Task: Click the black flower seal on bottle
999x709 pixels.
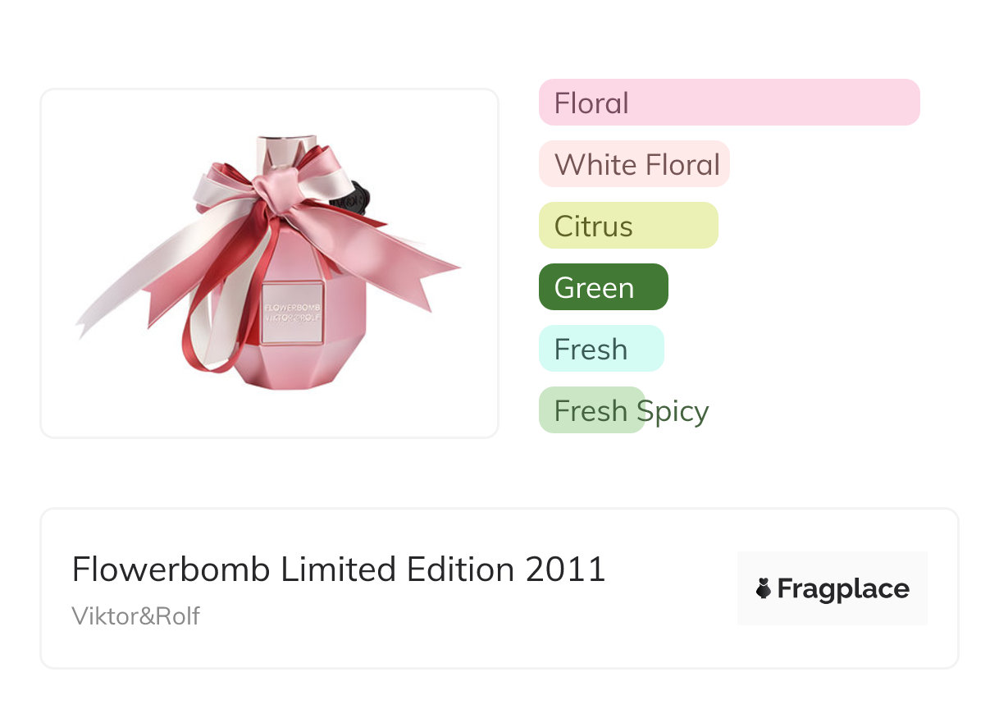Action: point(359,197)
